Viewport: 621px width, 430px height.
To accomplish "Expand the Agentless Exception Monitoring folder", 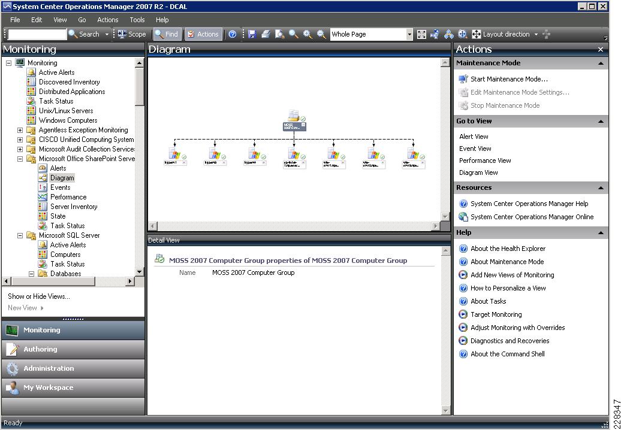I will 20,130.
